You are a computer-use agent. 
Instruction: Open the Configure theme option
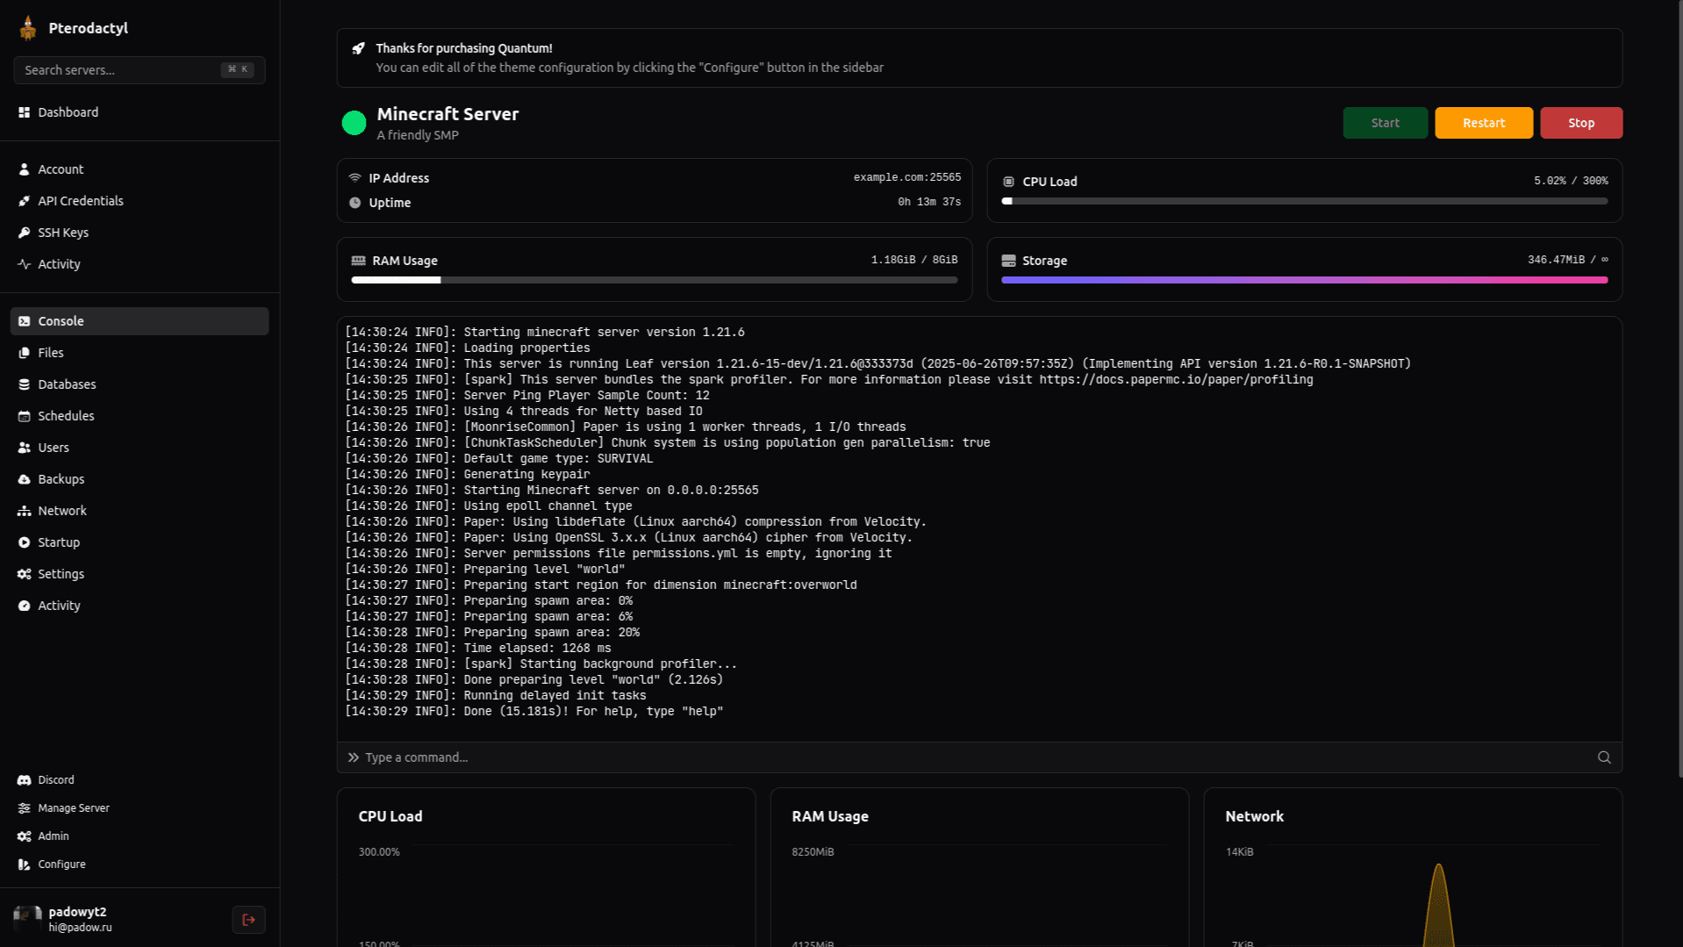pos(61,864)
